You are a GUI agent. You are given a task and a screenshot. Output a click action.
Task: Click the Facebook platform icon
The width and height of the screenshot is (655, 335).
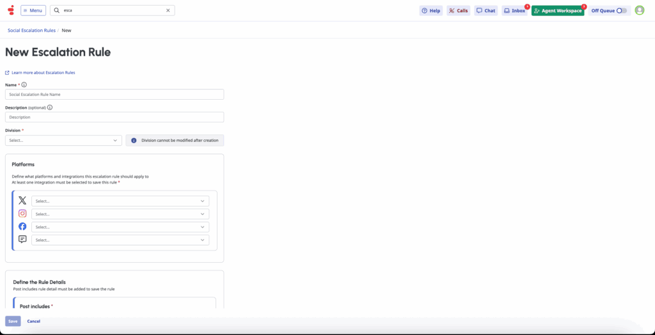[22, 227]
